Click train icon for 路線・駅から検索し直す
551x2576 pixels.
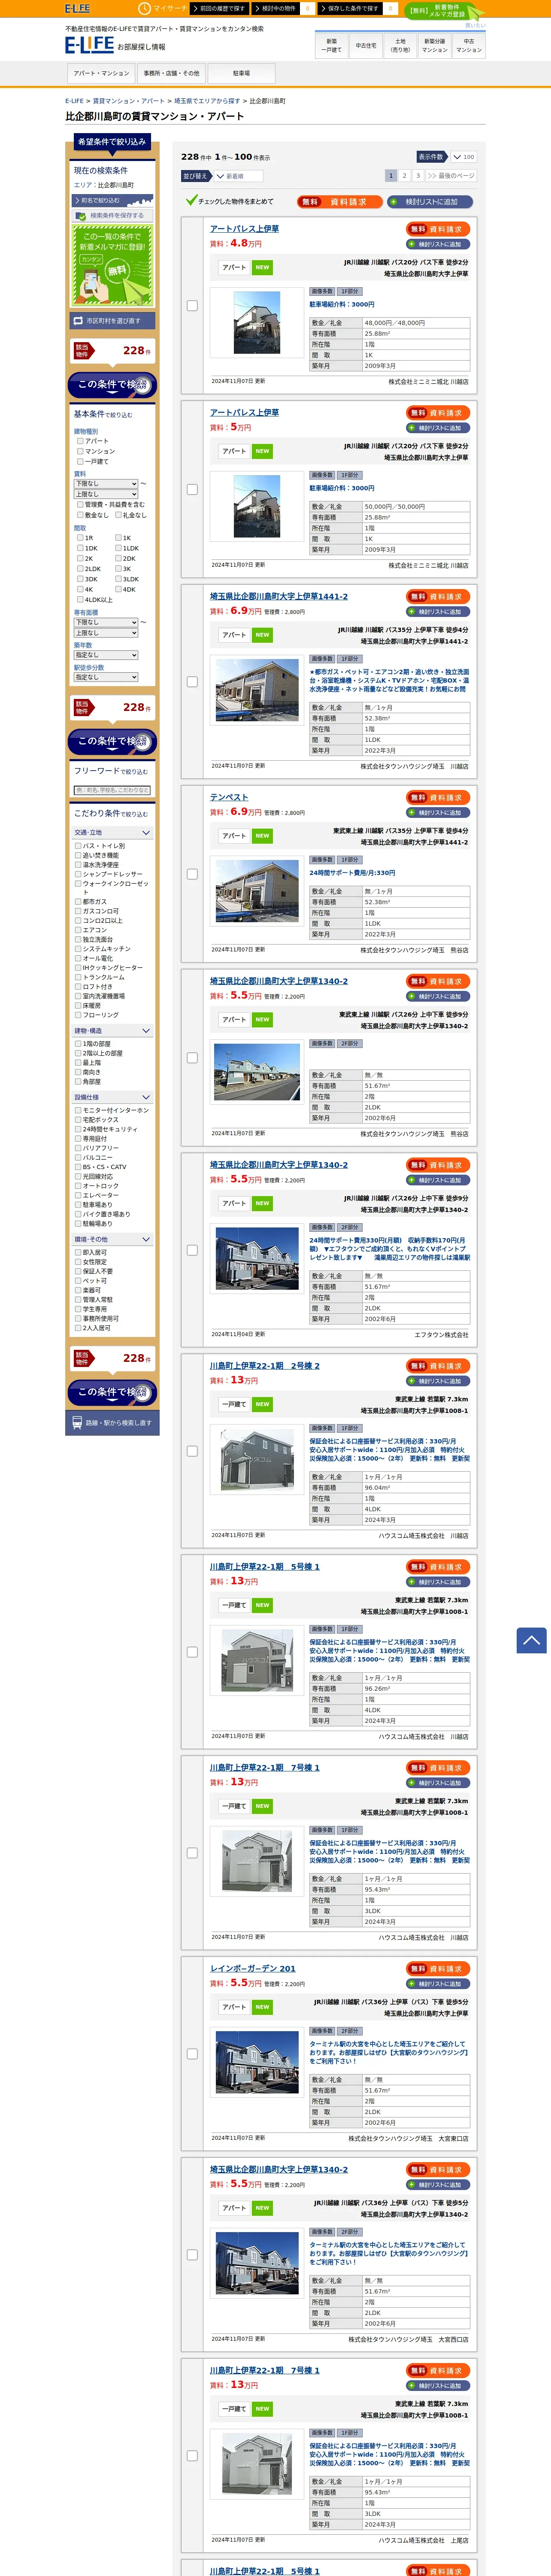pos(77,1422)
